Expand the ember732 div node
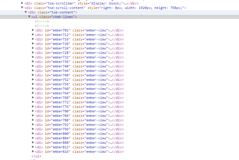Screen dimensions: 239x160 point(33,57)
